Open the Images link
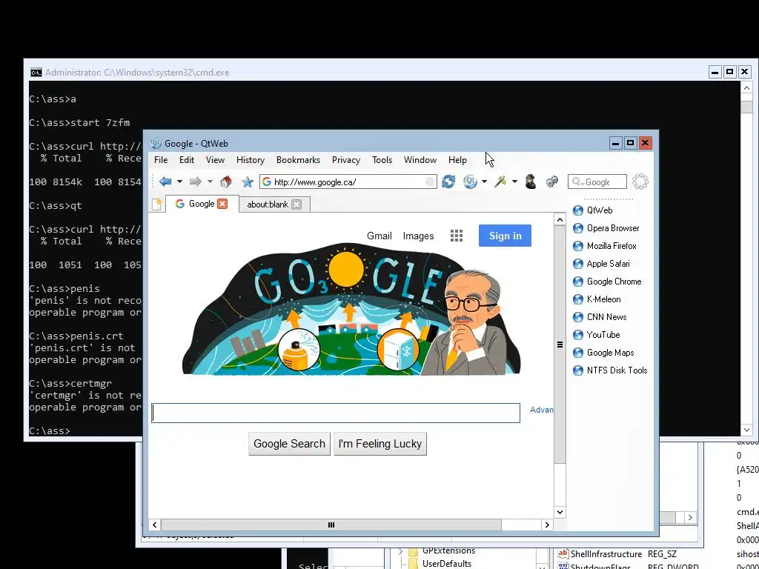 click(x=418, y=236)
